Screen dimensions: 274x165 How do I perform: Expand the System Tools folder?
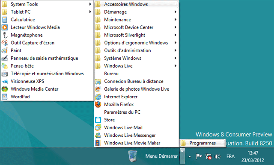[x=47, y=4]
